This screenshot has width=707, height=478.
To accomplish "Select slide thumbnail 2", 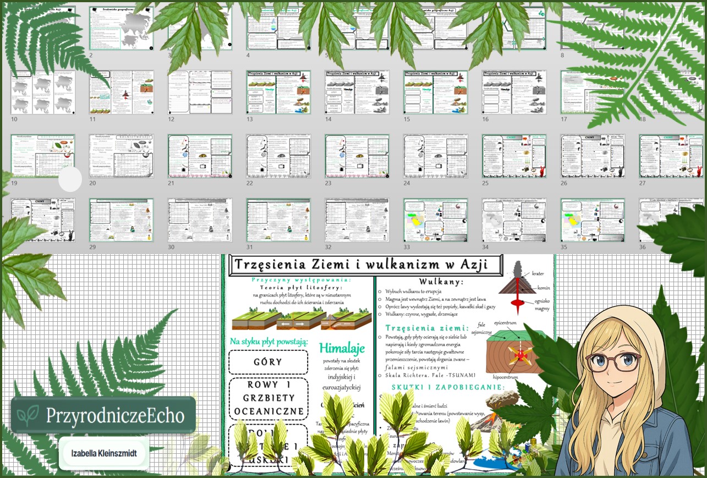I will click(121, 28).
